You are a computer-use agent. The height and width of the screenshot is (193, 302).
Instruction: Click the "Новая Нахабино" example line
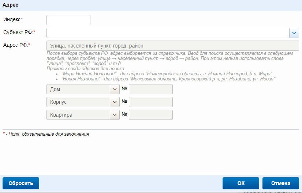click(x=168, y=78)
